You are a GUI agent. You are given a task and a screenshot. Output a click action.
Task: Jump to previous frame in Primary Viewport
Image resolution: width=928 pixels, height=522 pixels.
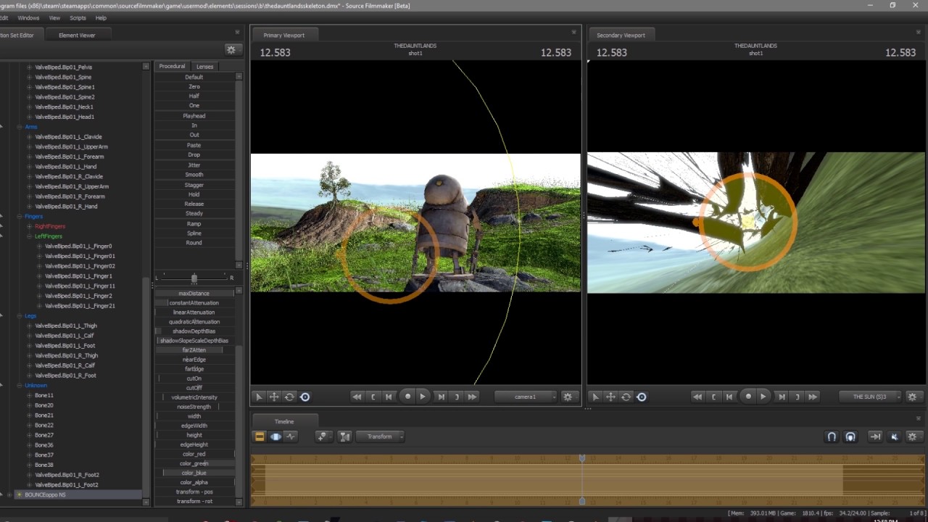click(389, 397)
